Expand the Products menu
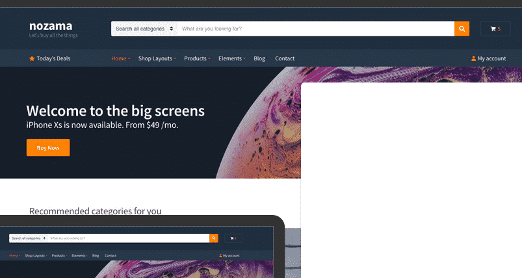Image resolution: width=522 pixels, height=278 pixels. pyautogui.click(x=197, y=58)
